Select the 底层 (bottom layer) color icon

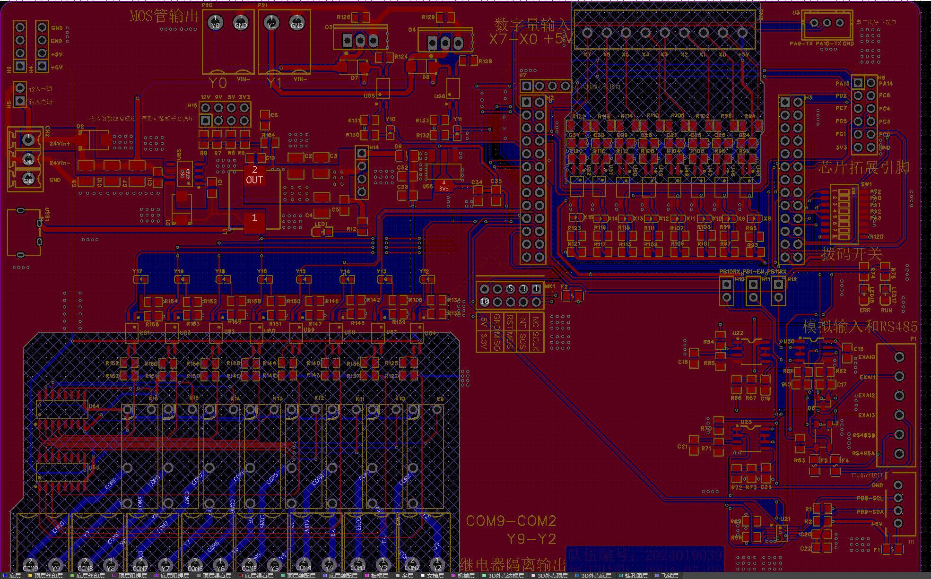click(5, 576)
